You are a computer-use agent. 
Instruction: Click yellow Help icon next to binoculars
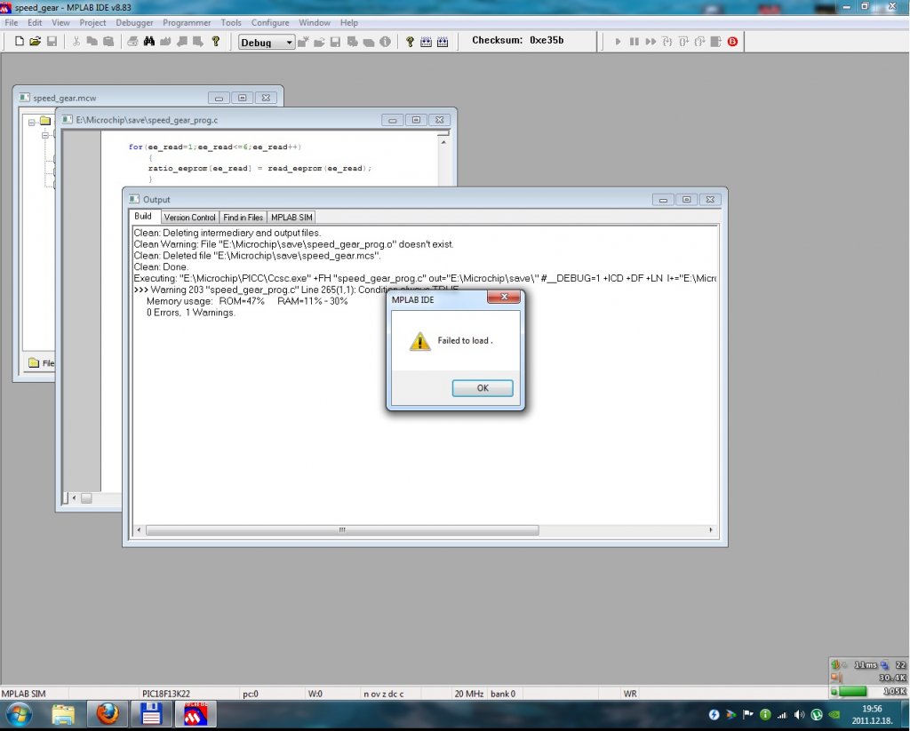(x=215, y=42)
